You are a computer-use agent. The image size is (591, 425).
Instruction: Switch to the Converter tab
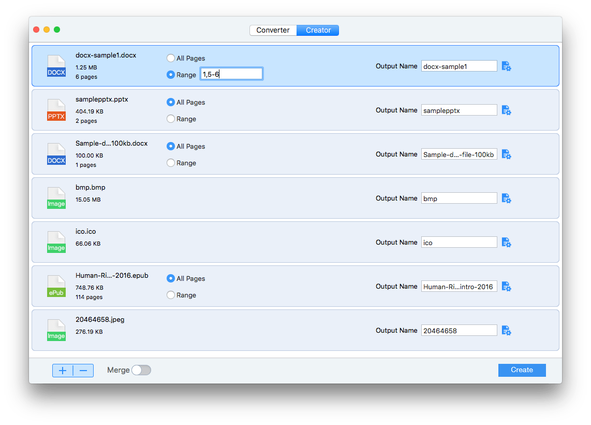click(273, 30)
